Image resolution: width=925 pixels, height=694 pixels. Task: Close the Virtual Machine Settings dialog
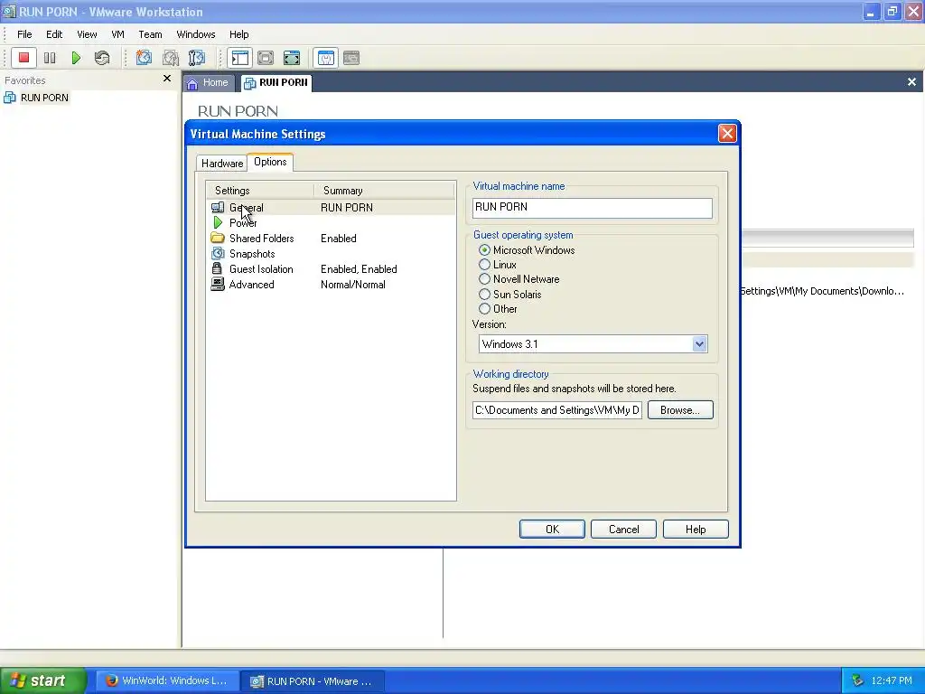click(727, 134)
